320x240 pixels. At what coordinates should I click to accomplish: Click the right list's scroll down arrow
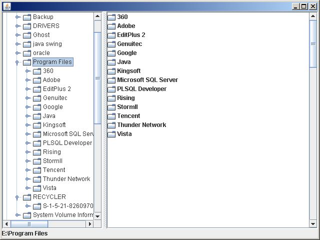[313, 224]
